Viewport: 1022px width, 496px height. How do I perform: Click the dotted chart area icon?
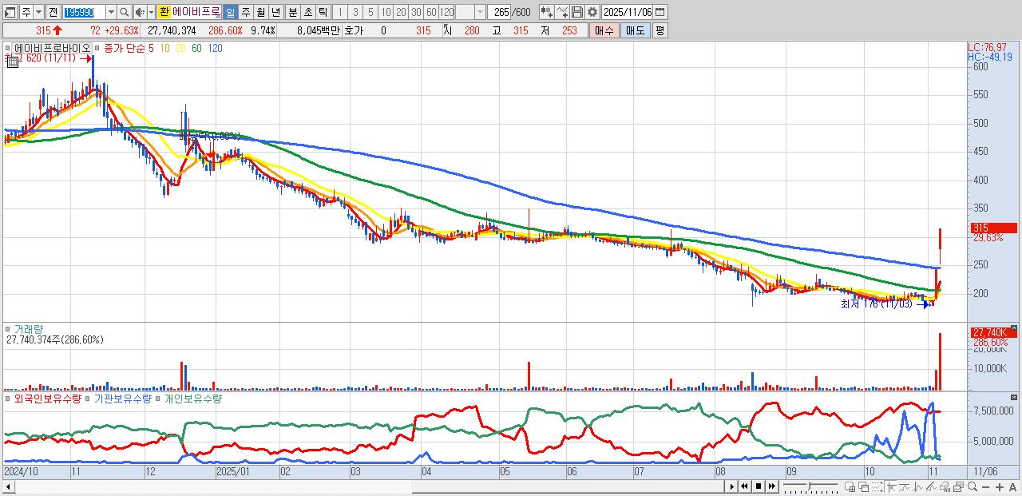click(877, 487)
